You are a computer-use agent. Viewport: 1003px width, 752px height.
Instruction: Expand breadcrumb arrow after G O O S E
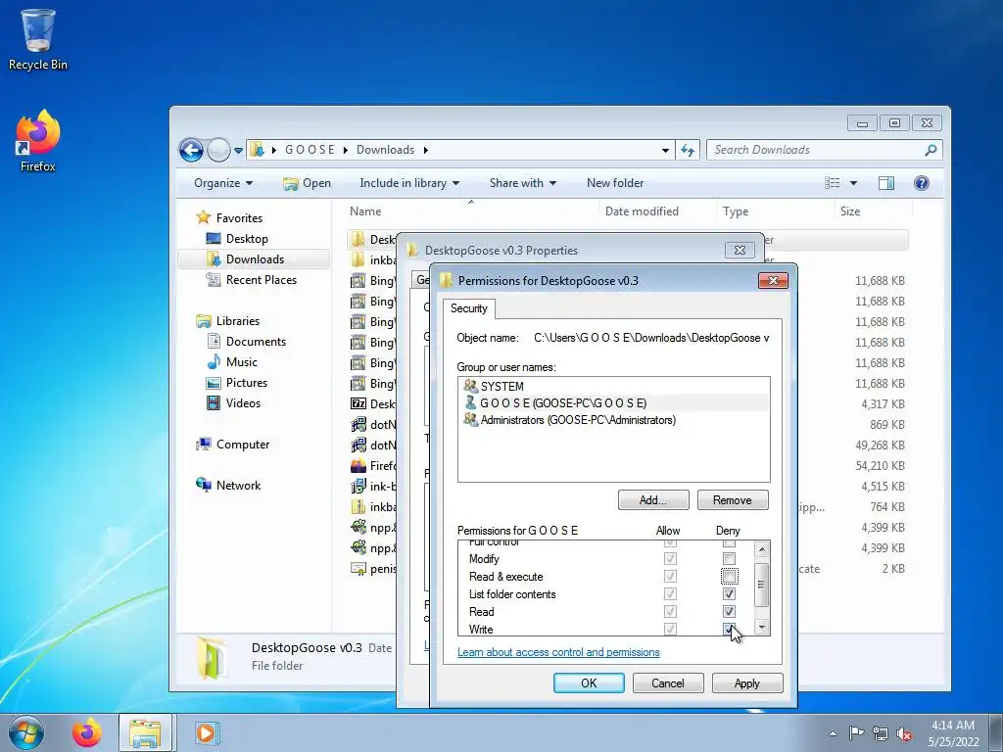(346, 150)
